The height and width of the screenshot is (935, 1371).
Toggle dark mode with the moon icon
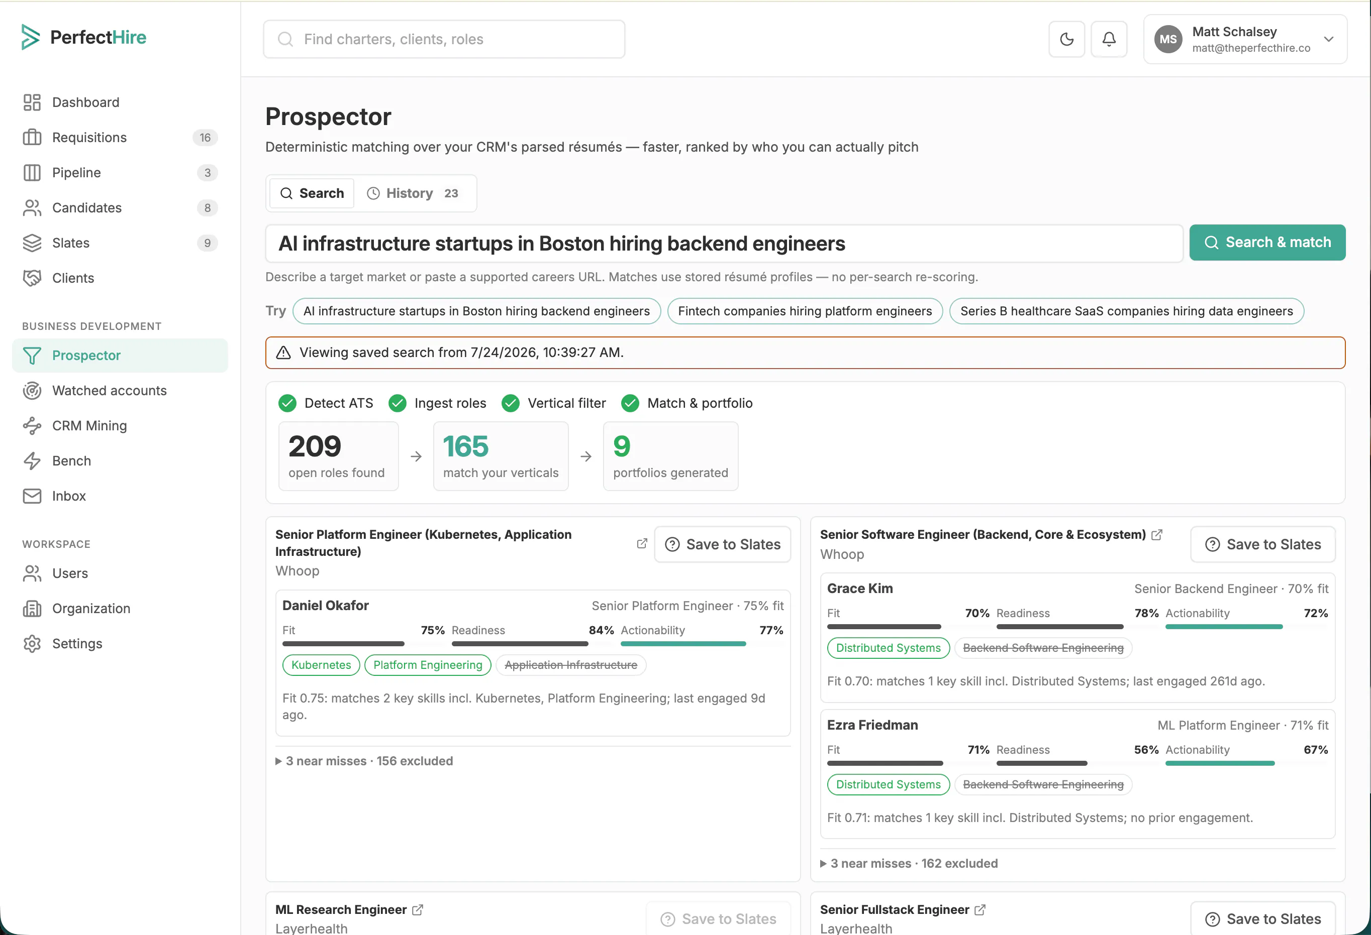tap(1066, 40)
